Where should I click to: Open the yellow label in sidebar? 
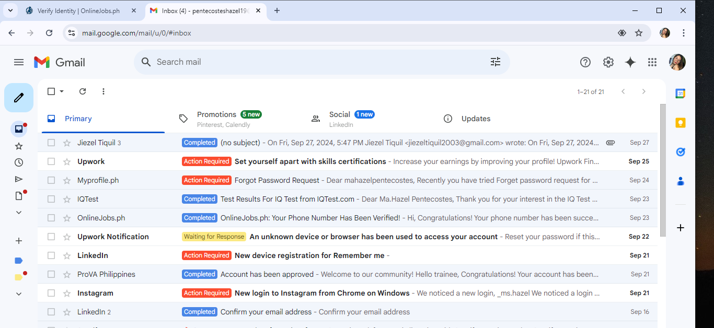point(19,277)
